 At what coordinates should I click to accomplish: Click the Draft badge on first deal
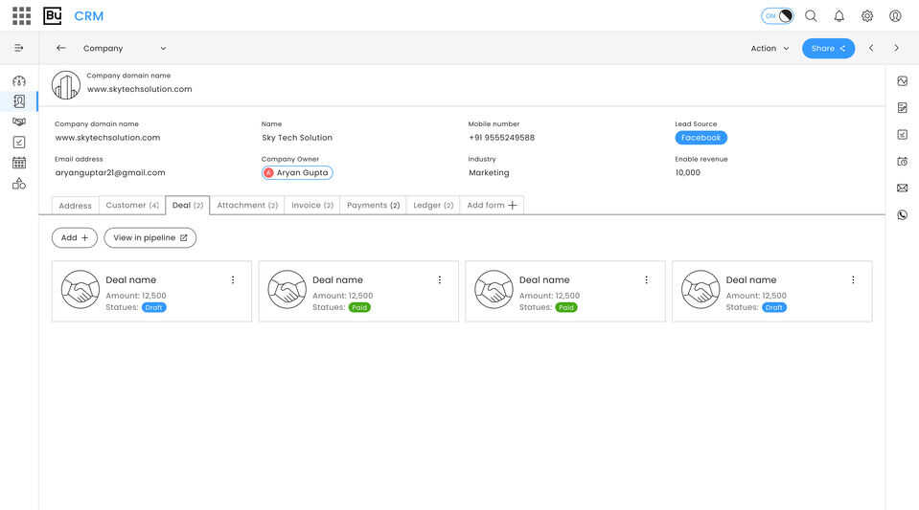[x=153, y=307]
